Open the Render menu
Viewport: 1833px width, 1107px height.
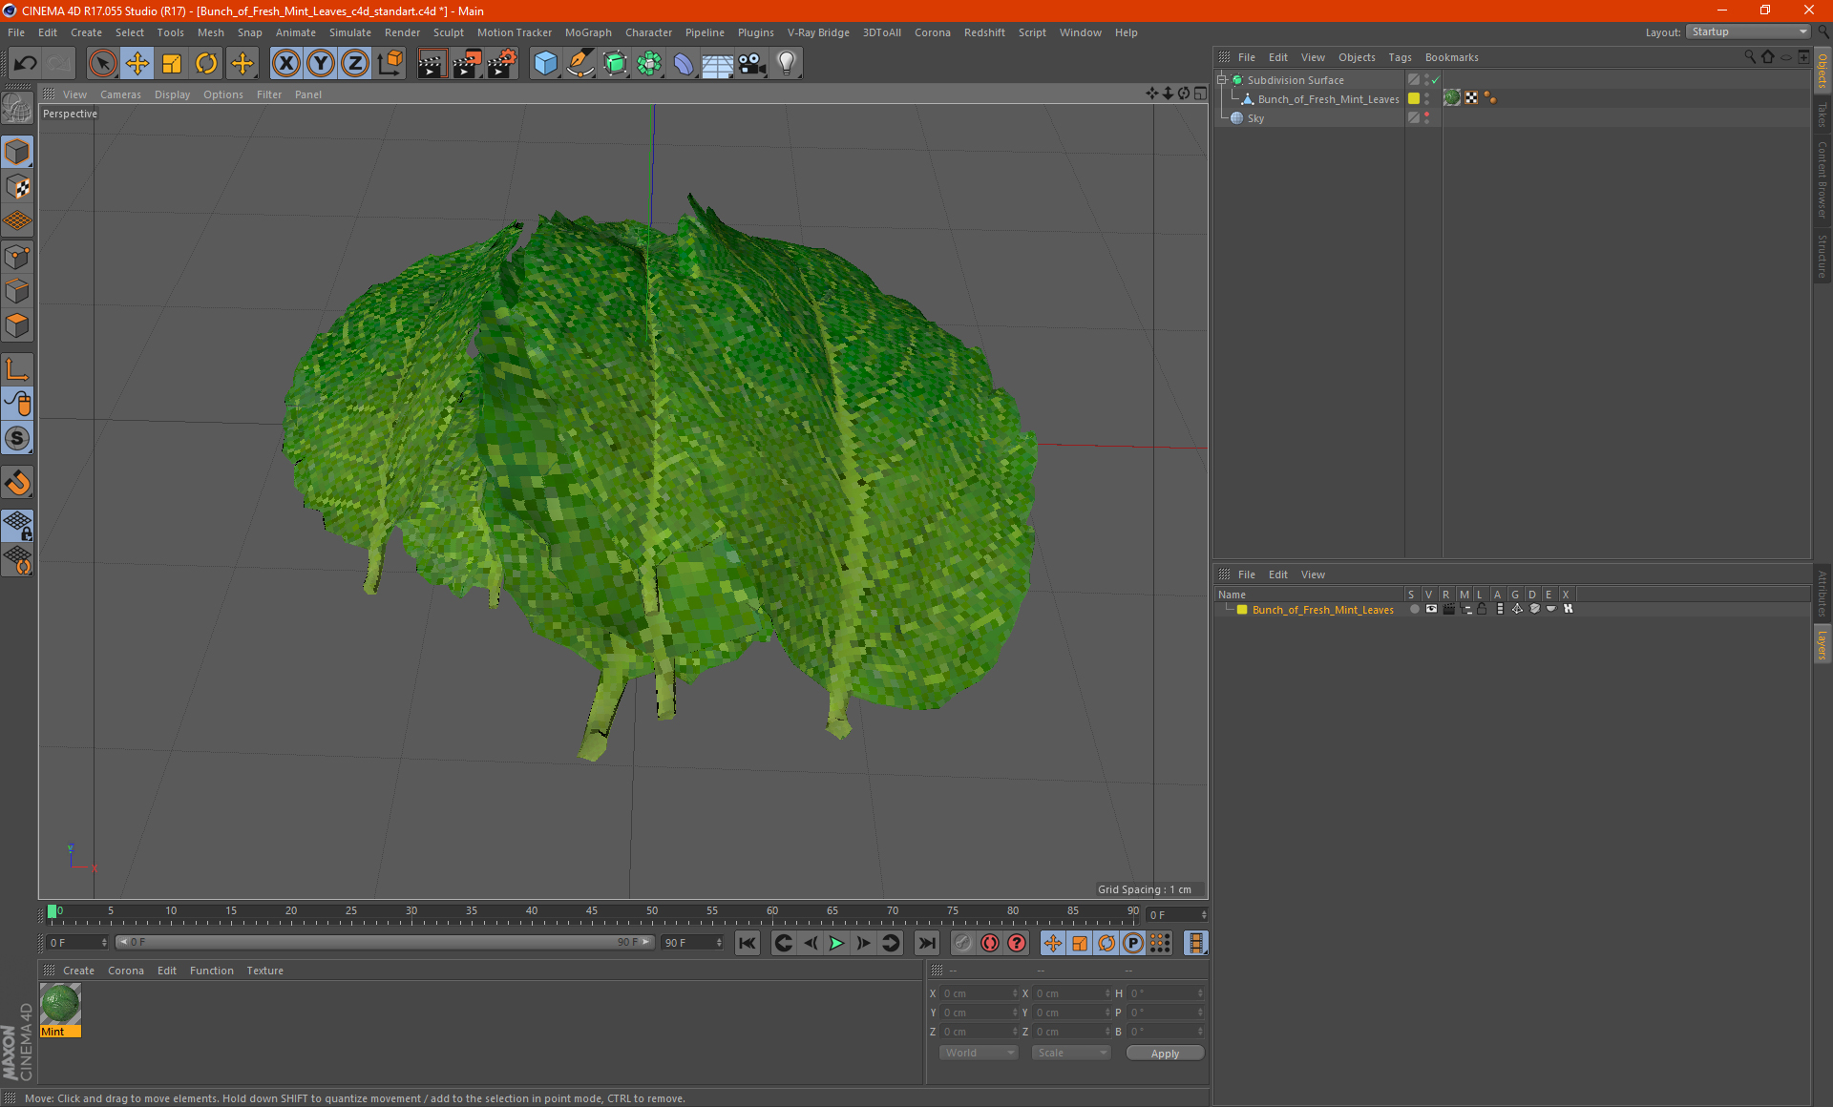pos(402,32)
